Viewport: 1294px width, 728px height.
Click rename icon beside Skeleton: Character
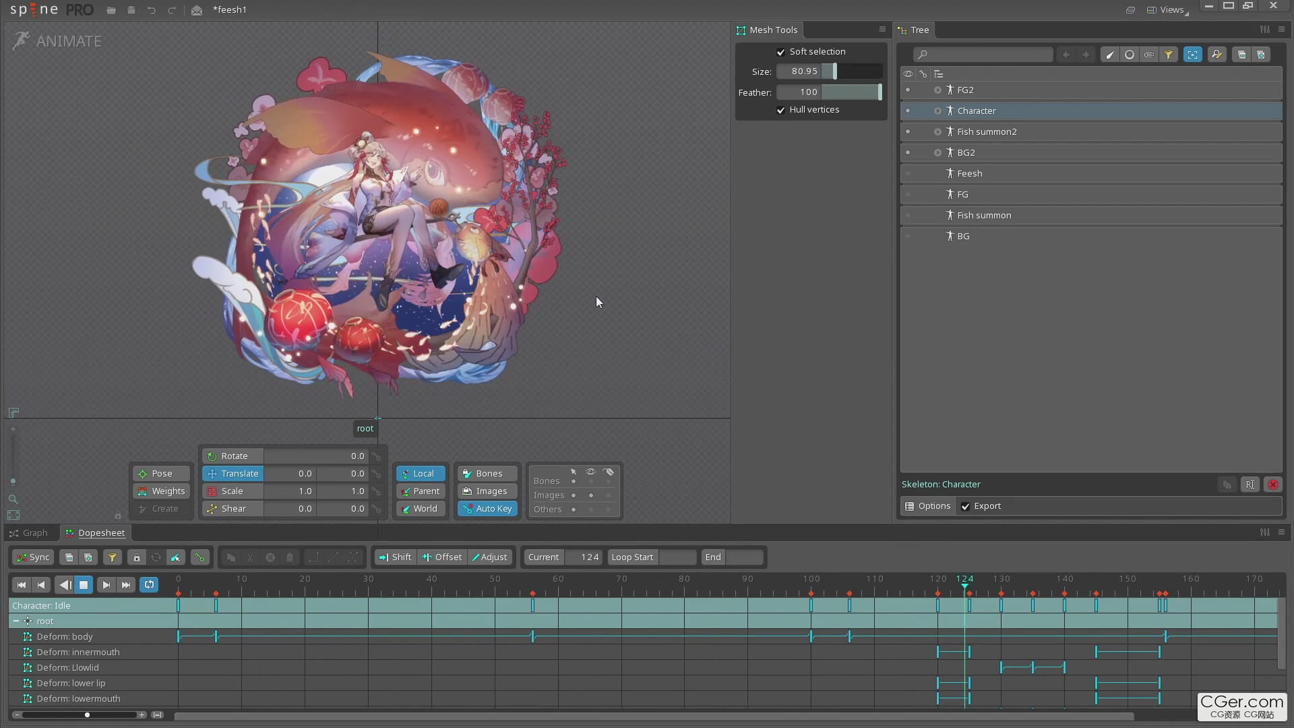tap(1250, 485)
